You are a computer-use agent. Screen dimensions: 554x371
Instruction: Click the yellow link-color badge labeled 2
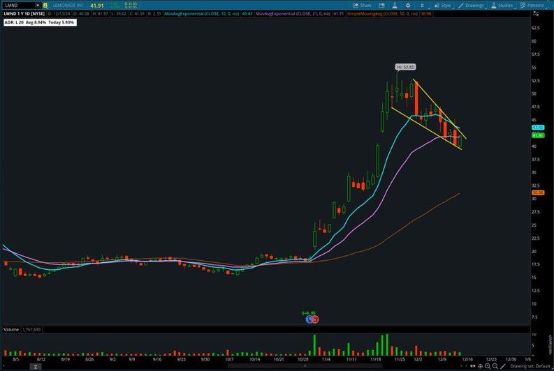coord(45,6)
